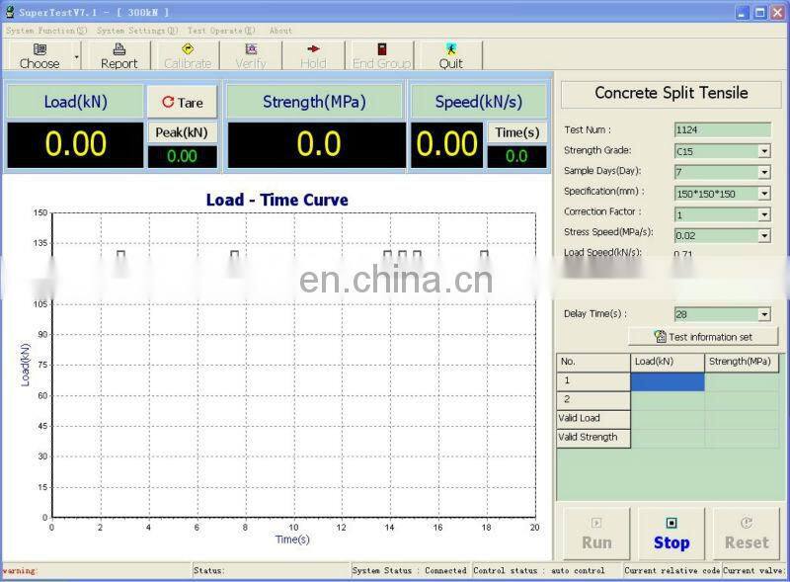Expand the Specification(mm) dropdown
Viewport: 790px width, 582px height.
[763, 192]
